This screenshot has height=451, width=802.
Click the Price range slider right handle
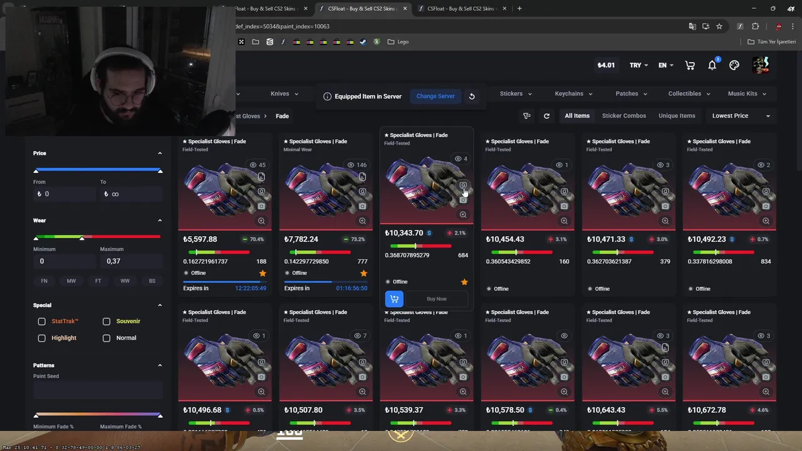160,170
